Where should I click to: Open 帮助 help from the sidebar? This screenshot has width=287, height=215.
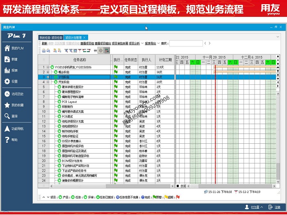(7, 140)
